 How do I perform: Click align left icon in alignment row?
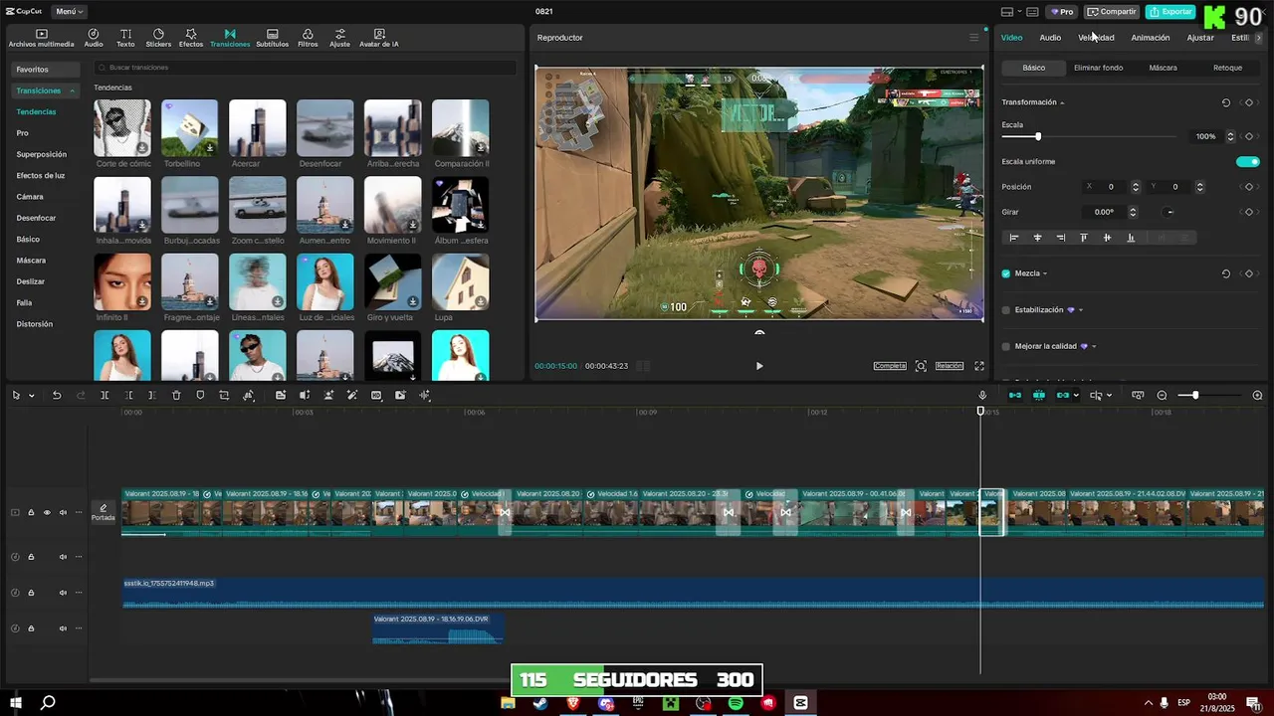(1014, 238)
